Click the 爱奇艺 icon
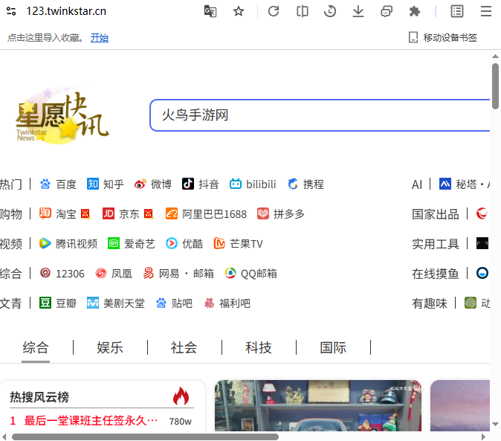Viewport: 501px width, 441px height. click(x=114, y=243)
